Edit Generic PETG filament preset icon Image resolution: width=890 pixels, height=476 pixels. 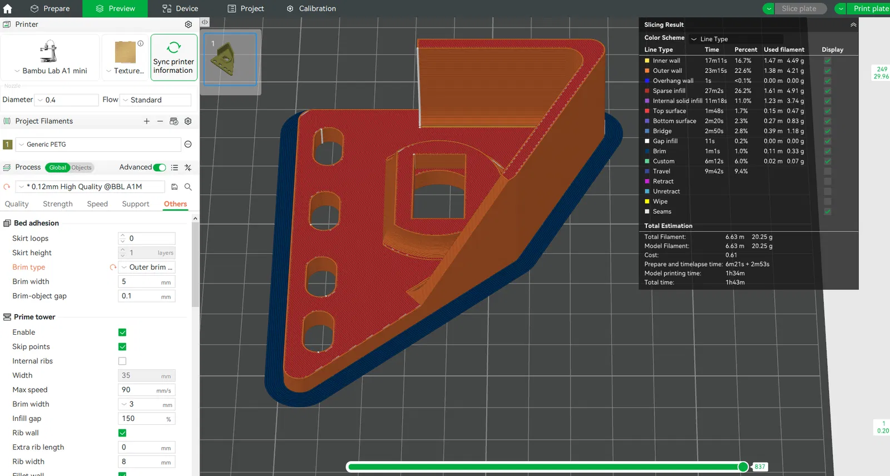pos(188,145)
